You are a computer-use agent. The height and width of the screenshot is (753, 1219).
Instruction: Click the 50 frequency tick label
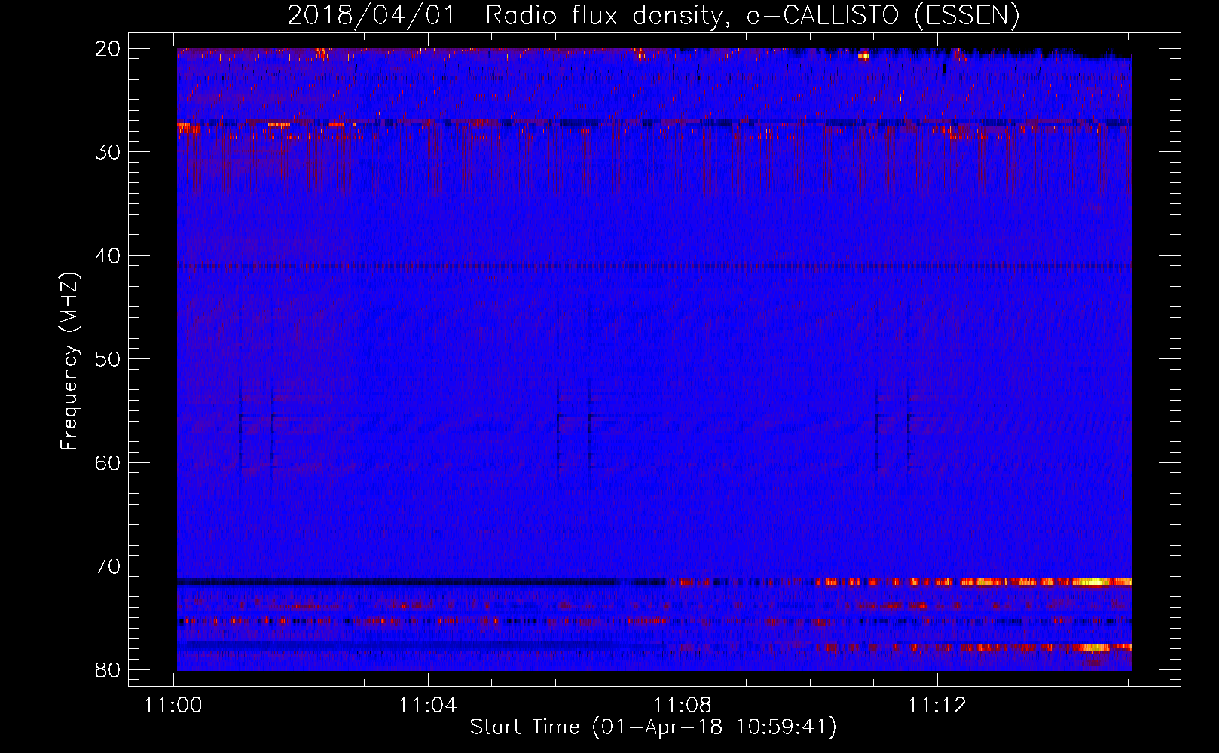tap(108, 359)
